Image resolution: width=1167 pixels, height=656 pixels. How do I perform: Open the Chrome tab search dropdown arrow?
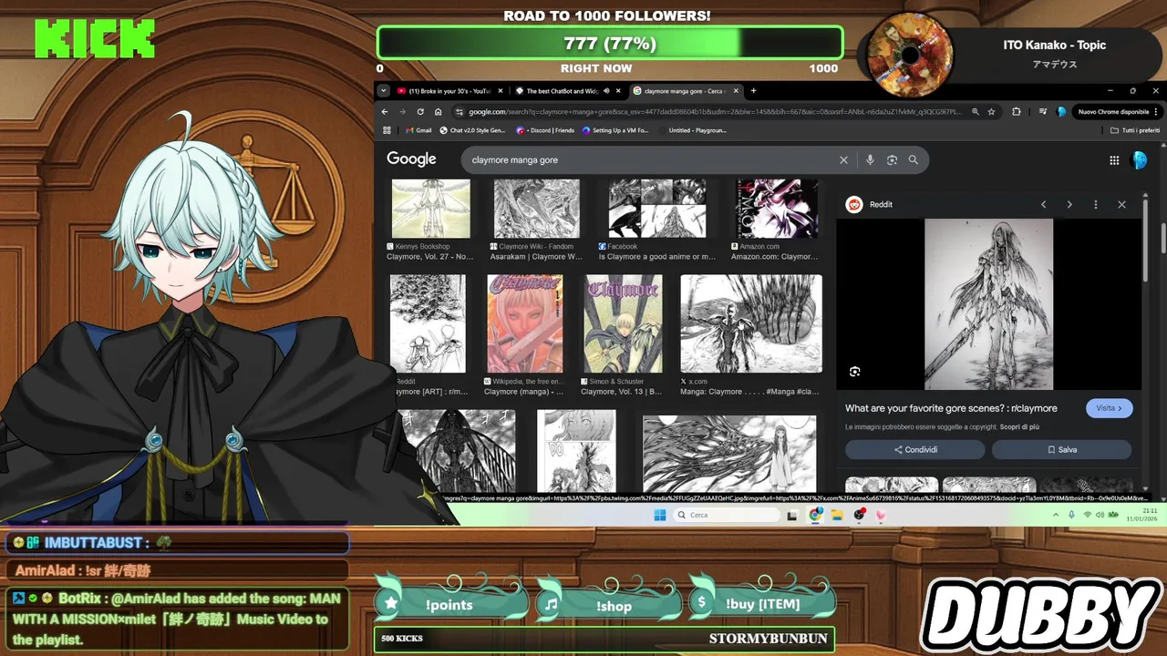point(384,91)
